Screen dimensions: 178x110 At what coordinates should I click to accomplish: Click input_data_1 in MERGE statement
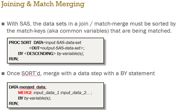(x=46, y=93)
